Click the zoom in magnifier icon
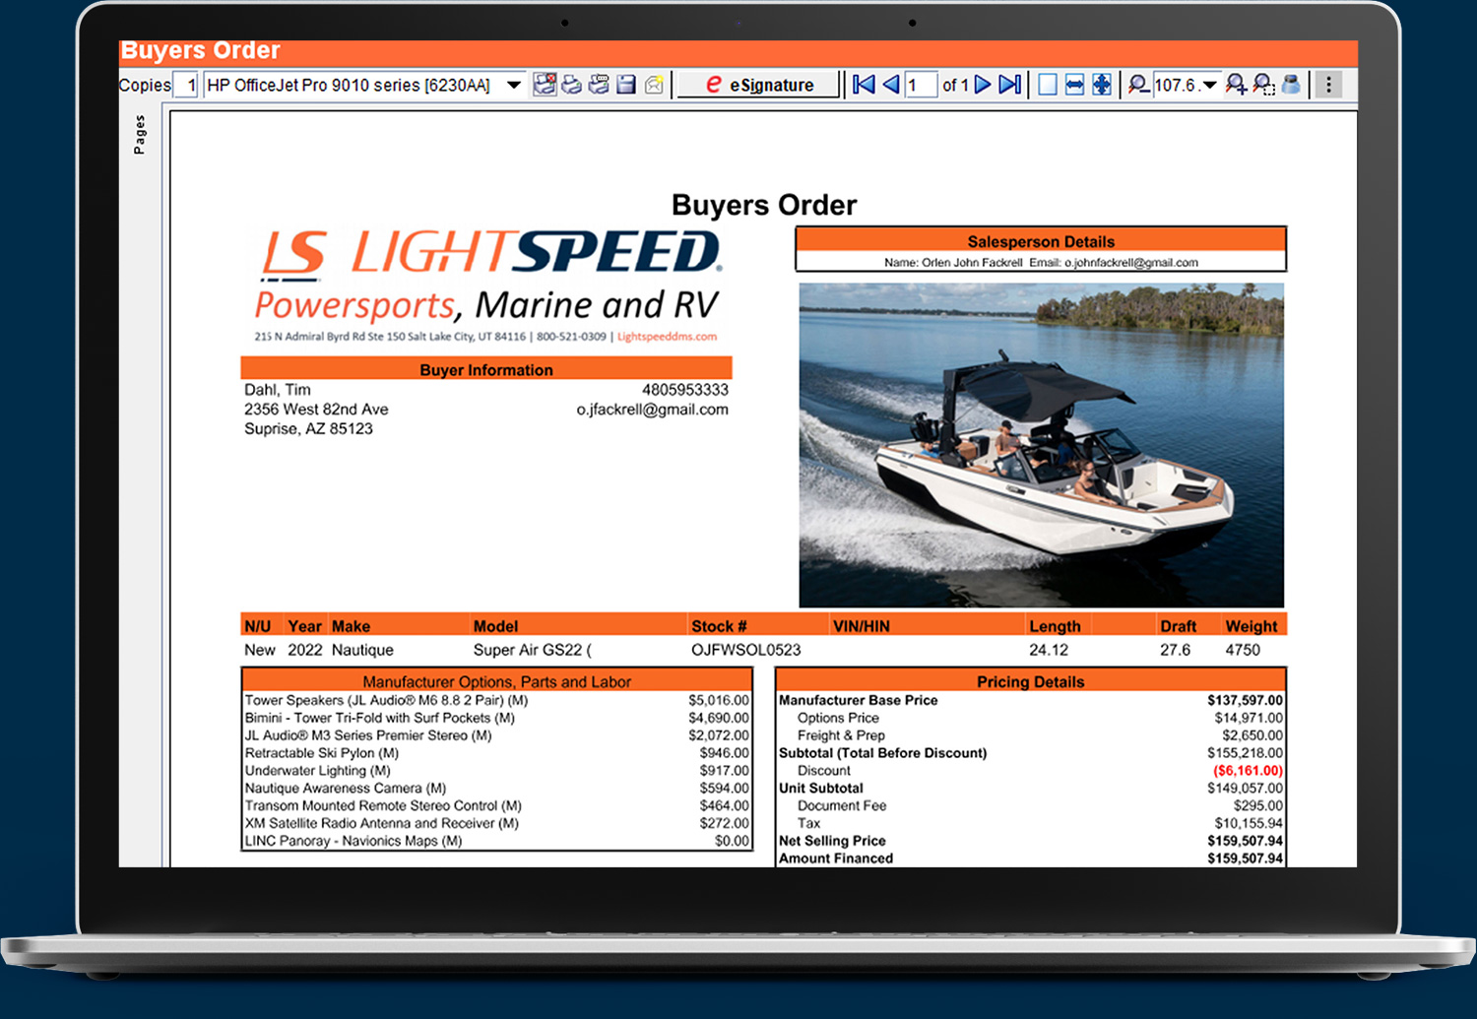 click(1236, 85)
